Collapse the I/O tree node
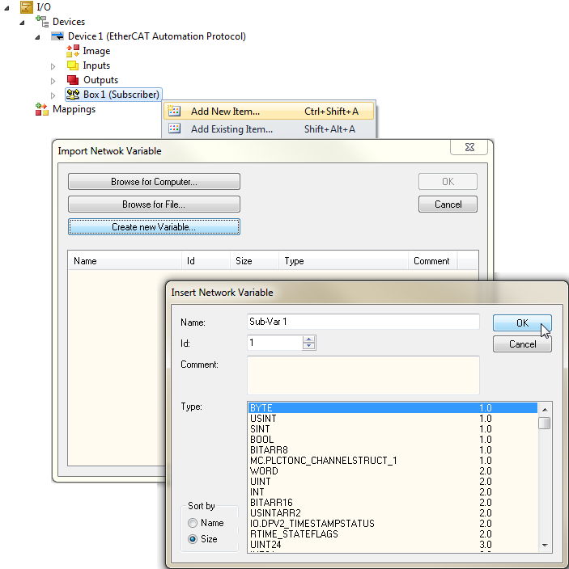The height and width of the screenshot is (569, 569). 6,7
